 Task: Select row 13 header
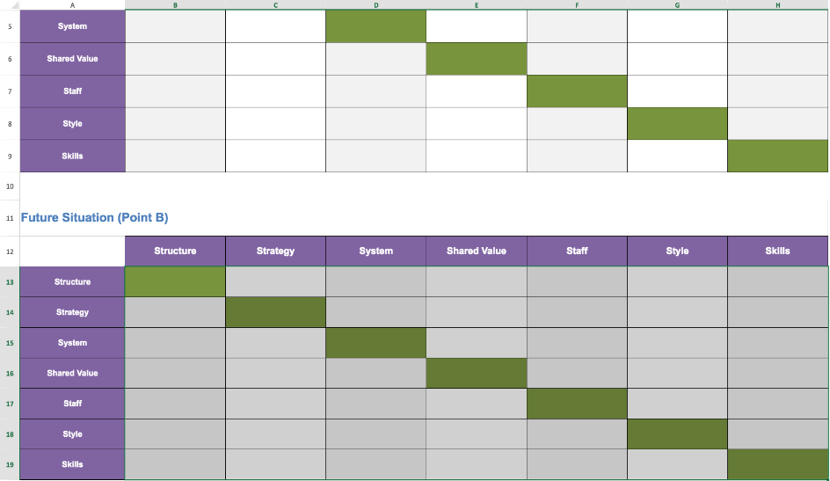tap(10, 282)
